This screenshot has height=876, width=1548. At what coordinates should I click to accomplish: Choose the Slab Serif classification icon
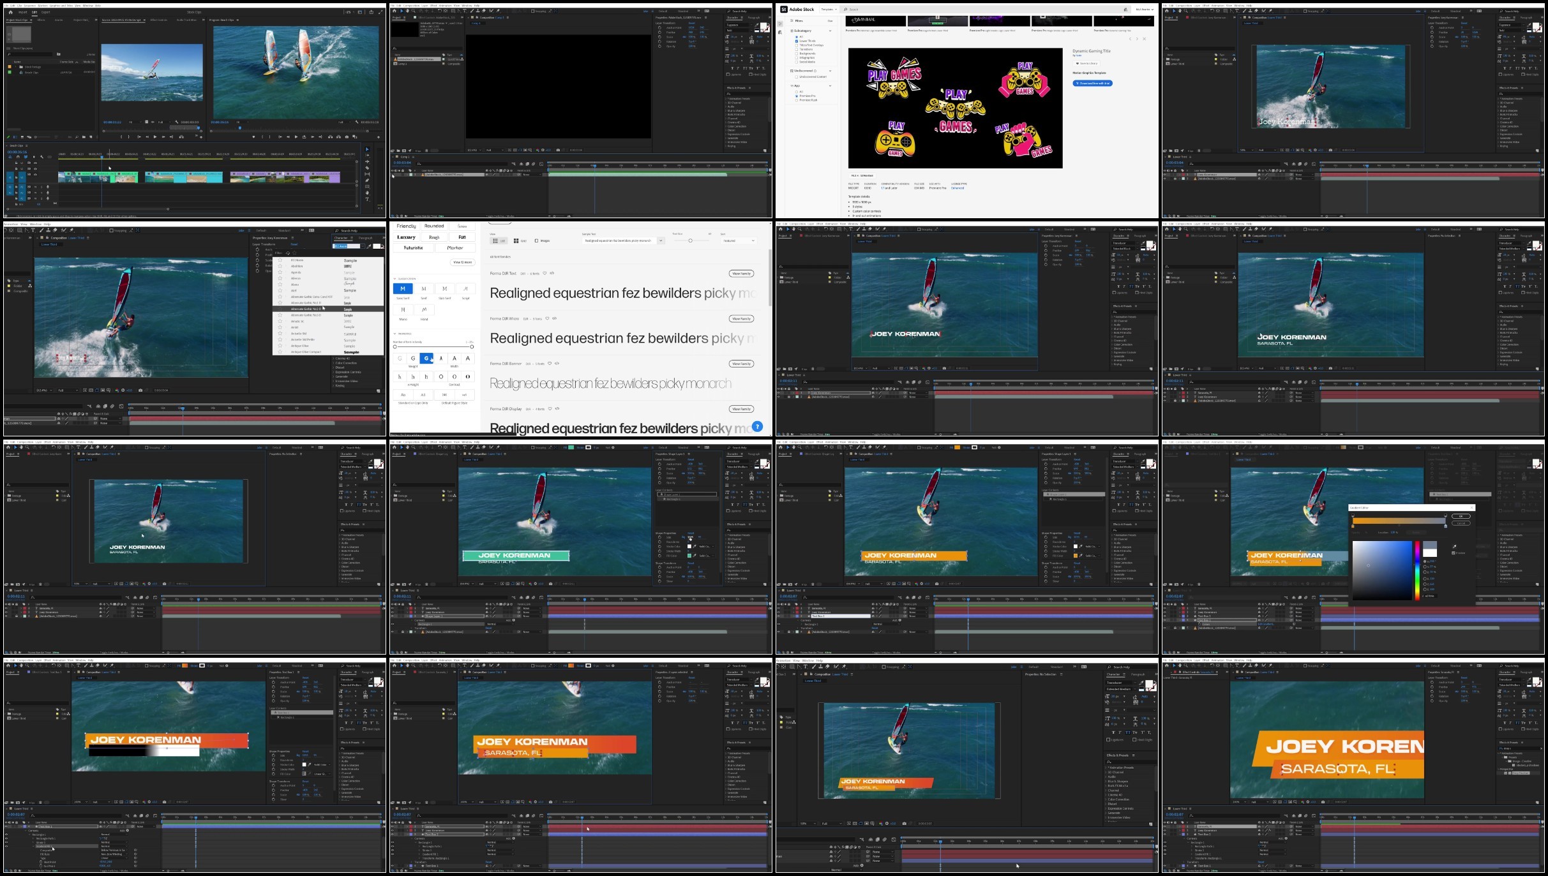(x=444, y=289)
